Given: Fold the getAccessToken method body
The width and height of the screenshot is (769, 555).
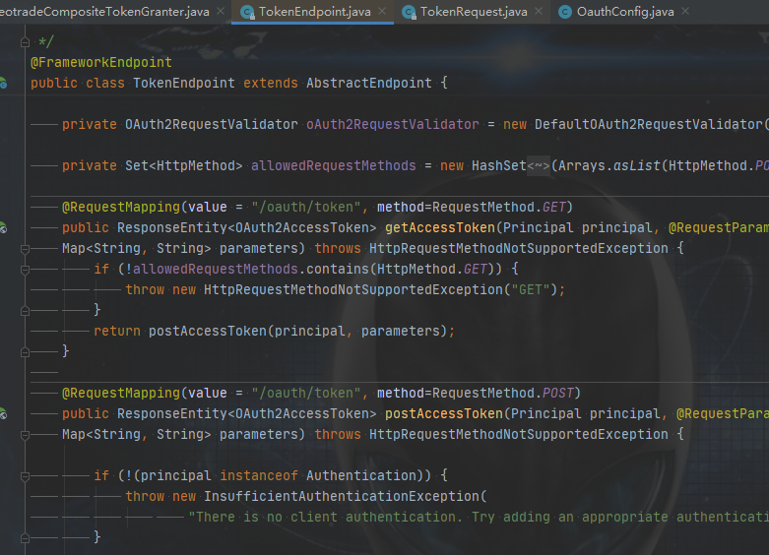Looking at the screenshot, I should coord(25,249).
